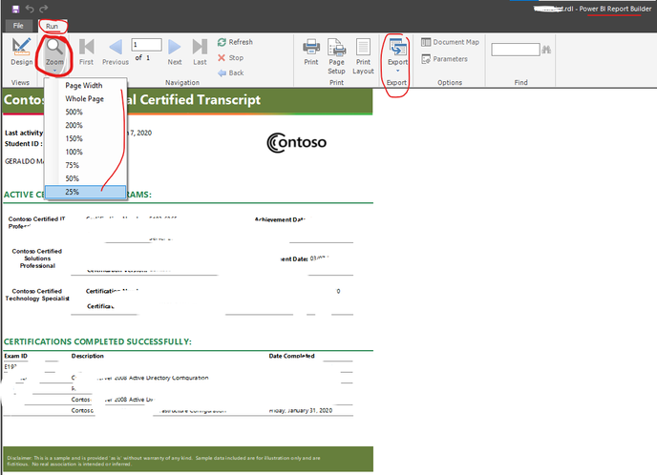Set zoom to 100%
This screenshot has height=475, width=657.
86,152
